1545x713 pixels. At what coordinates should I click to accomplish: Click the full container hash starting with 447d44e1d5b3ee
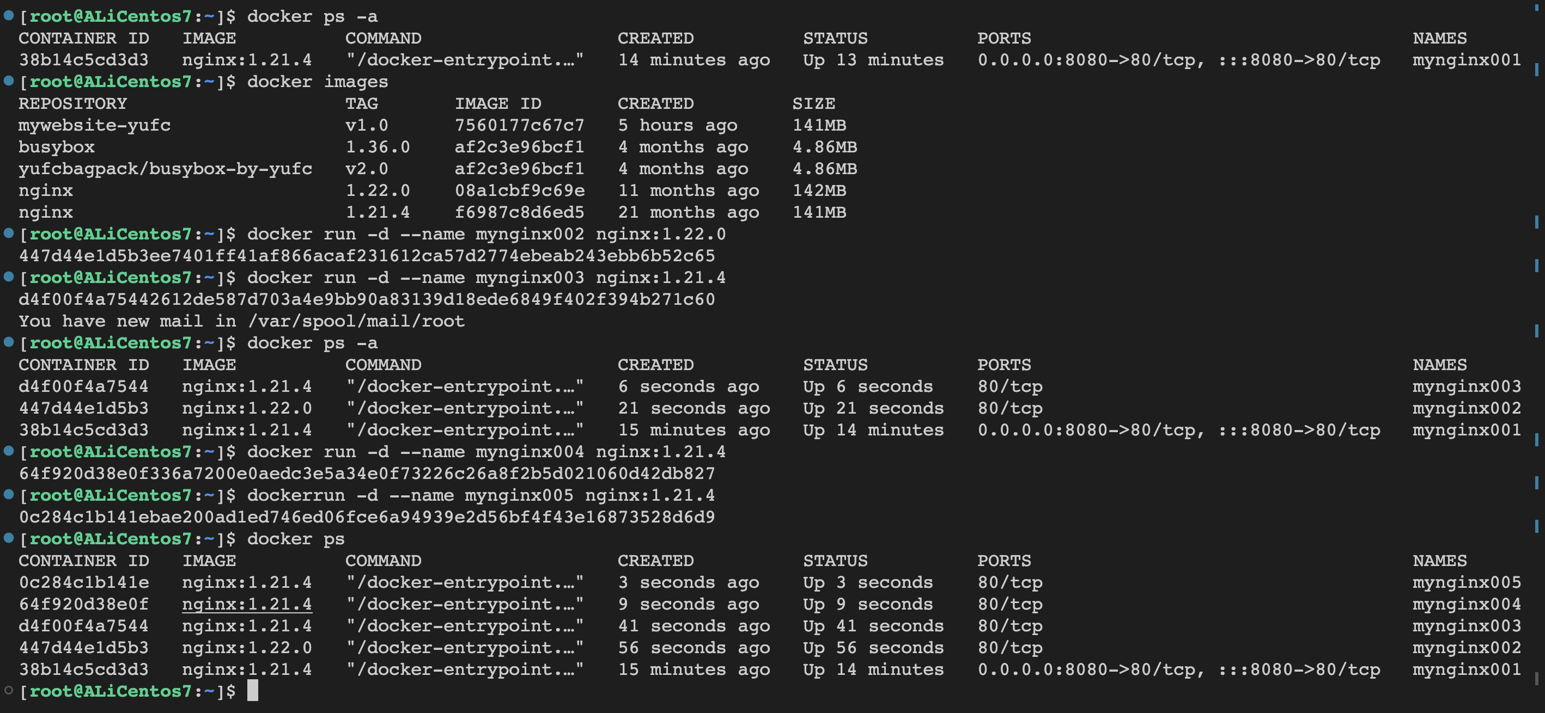[x=367, y=256]
